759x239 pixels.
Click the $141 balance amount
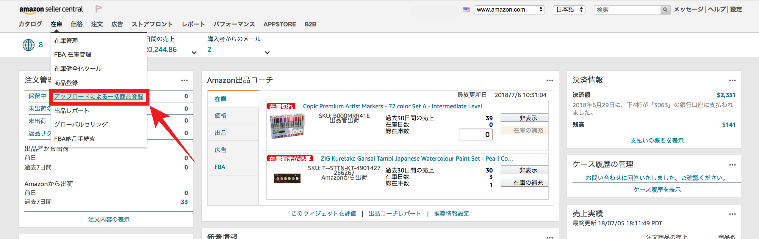click(729, 125)
